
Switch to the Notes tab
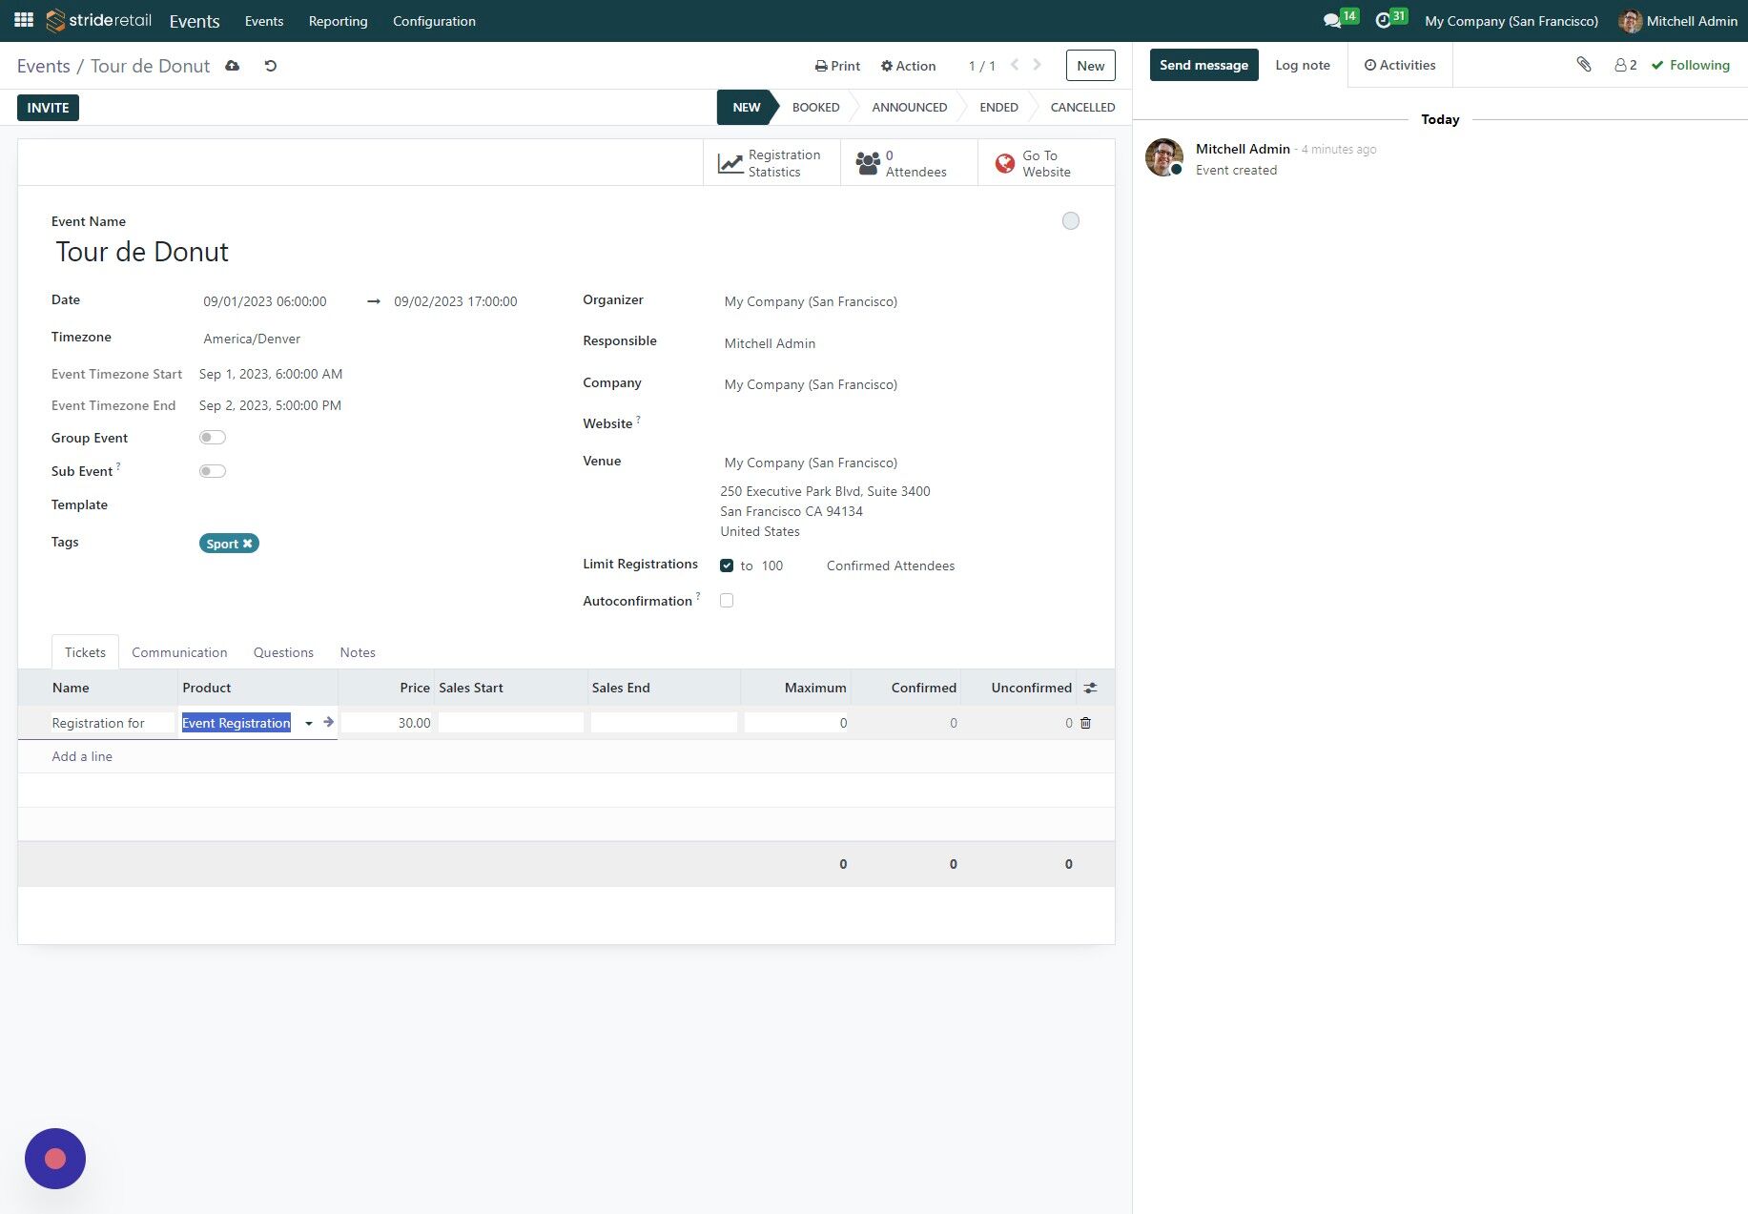pyautogui.click(x=358, y=652)
